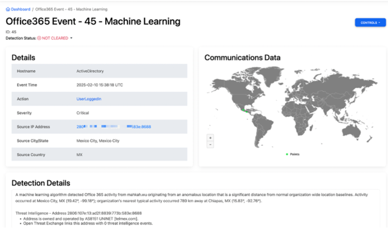Click the world map chart area
The height and width of the screenshot is (228, 388).
(x=292, y=107)
